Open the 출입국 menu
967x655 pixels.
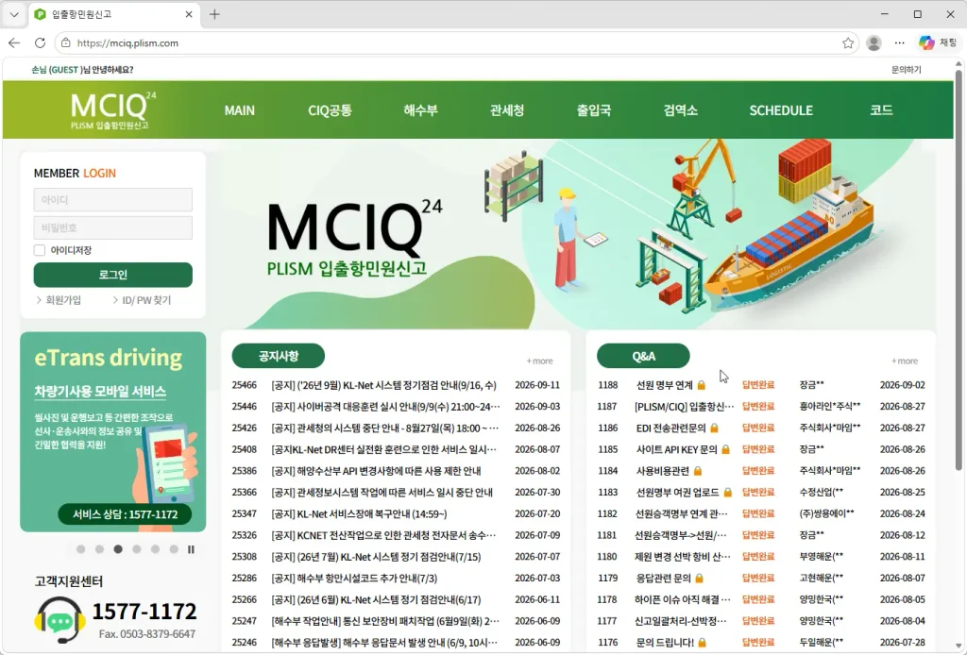pos(594,110)
